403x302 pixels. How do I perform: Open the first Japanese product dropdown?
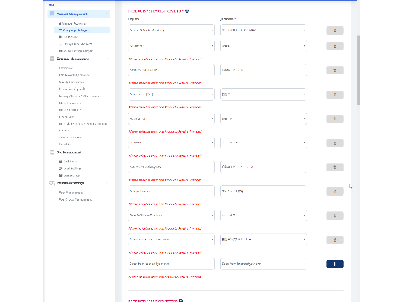click(263, 30)
